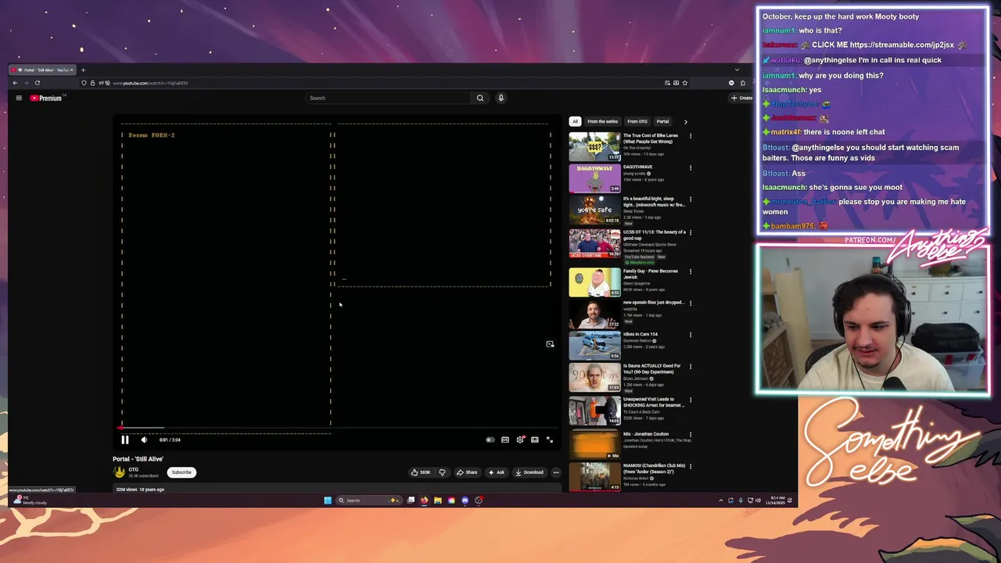Bookmark this page with star icon
The image size is (1001, 563).
685,83
